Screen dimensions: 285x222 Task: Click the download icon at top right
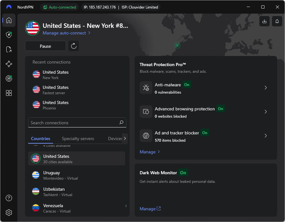point(264,21)
